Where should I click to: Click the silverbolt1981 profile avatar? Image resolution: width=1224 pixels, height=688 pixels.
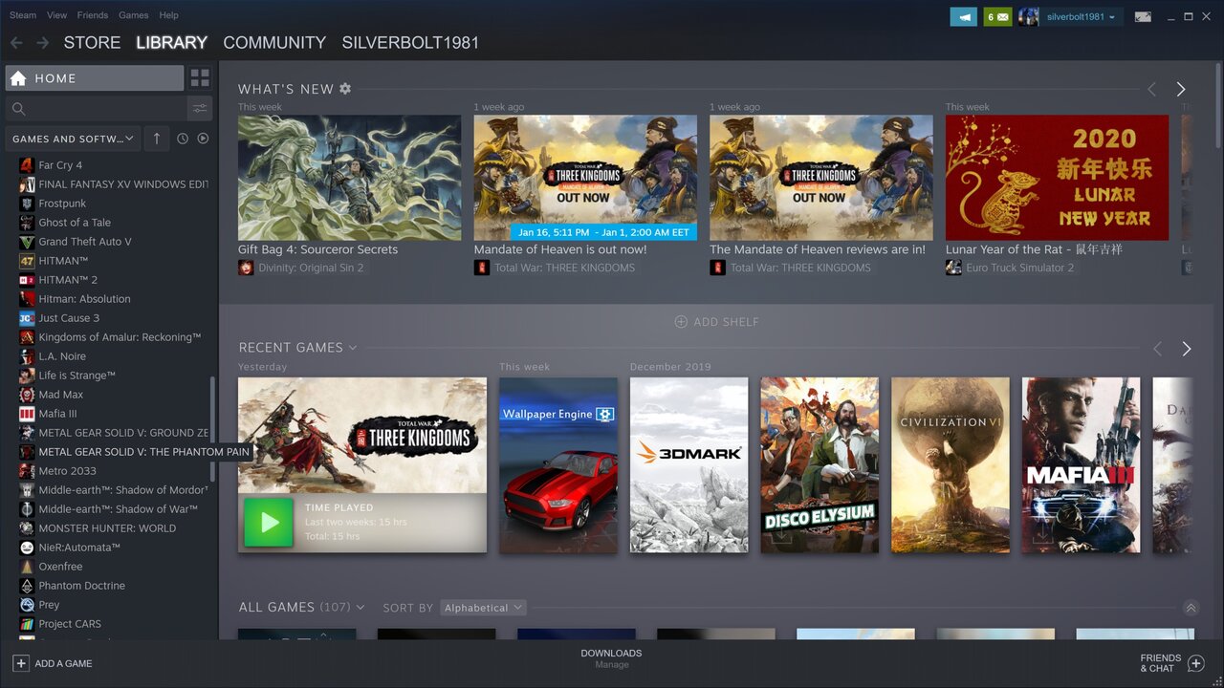coord(1028,16)
